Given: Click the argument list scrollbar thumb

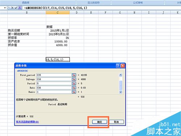Looking at the screenshot, I should pyautogui.click(x=121, y=85).
